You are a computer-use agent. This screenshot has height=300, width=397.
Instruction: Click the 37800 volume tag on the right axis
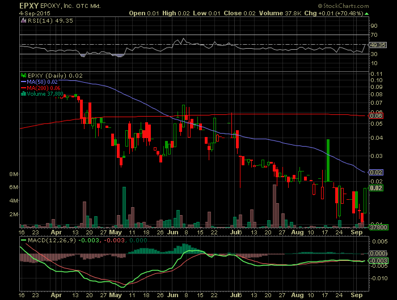378,227
